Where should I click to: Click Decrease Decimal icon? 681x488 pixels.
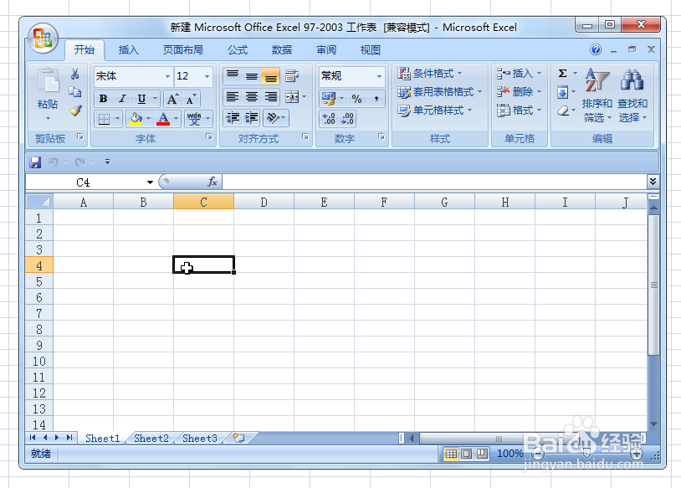(347, 118)
